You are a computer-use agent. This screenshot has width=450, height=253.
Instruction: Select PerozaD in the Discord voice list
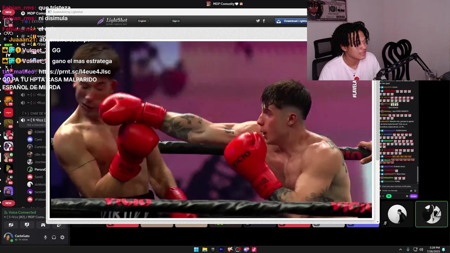37,169
